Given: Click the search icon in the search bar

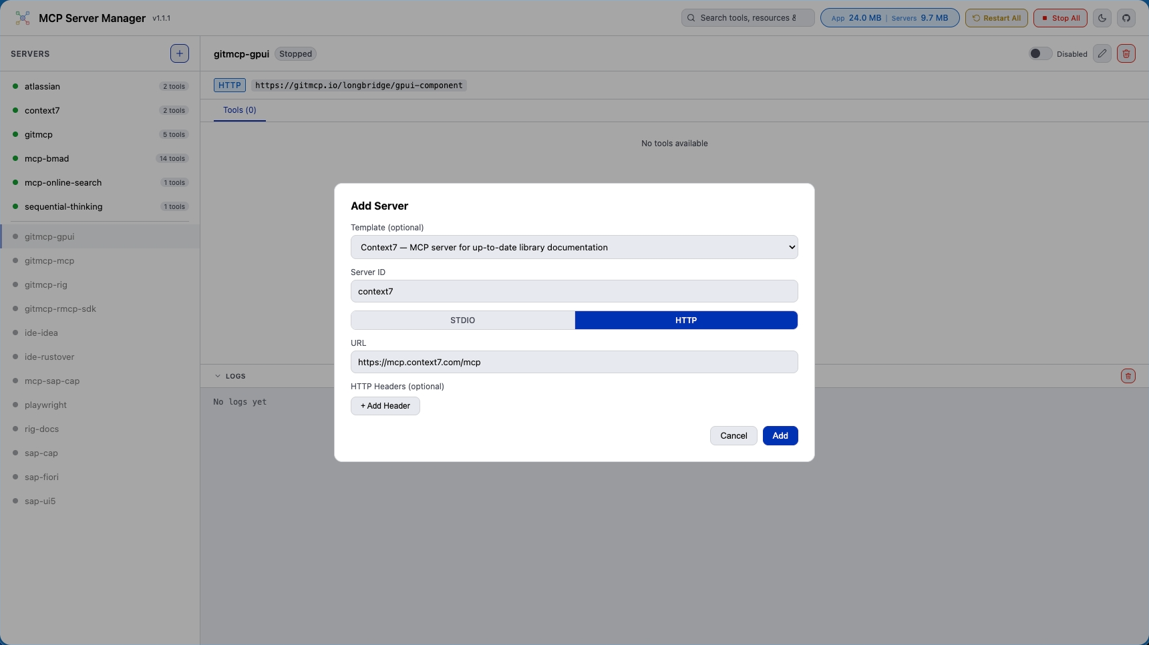Looking at the screenshot, I should point(692,17).
